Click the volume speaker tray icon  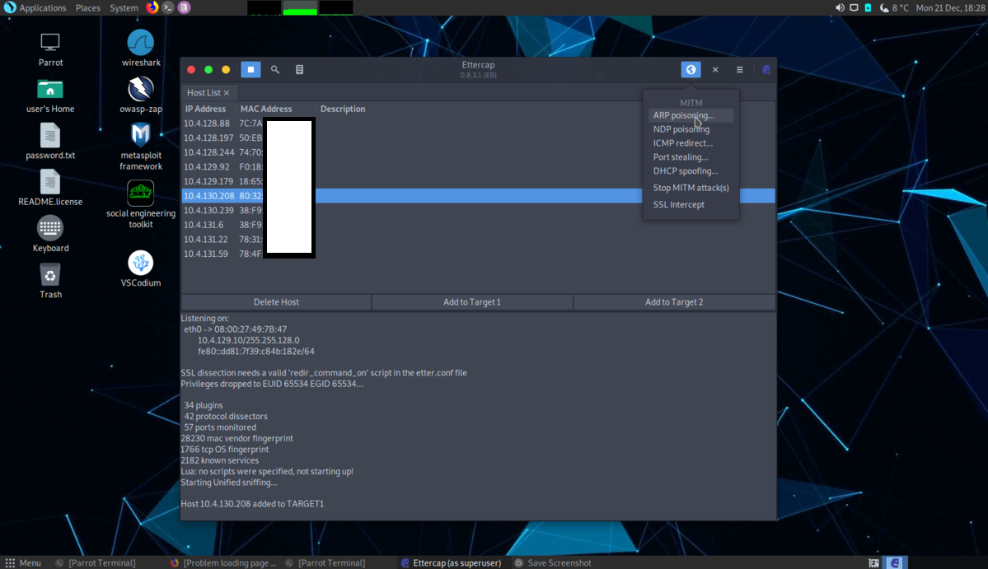[840, 7]
